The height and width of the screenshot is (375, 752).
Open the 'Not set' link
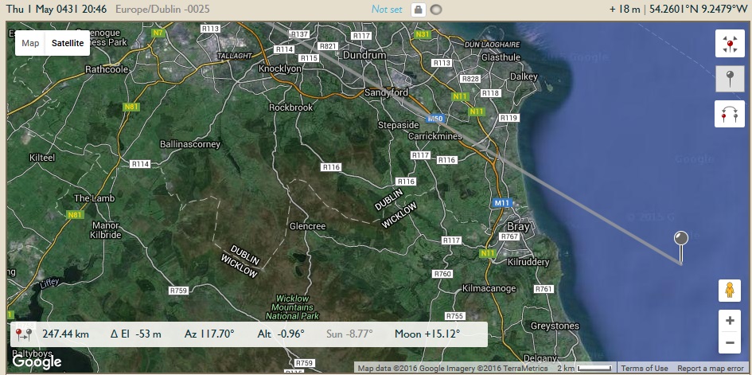388,10
